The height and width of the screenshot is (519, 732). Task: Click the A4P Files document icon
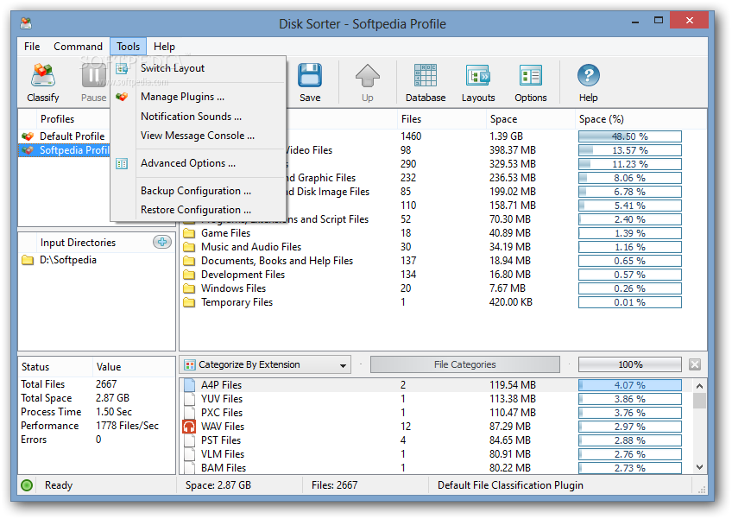click(x=189, y=385)
